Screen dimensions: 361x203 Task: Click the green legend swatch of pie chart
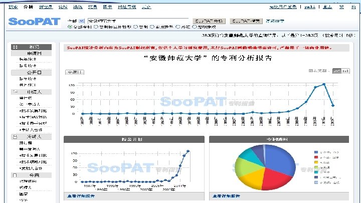pyautogui.click(x=316, y=167)
